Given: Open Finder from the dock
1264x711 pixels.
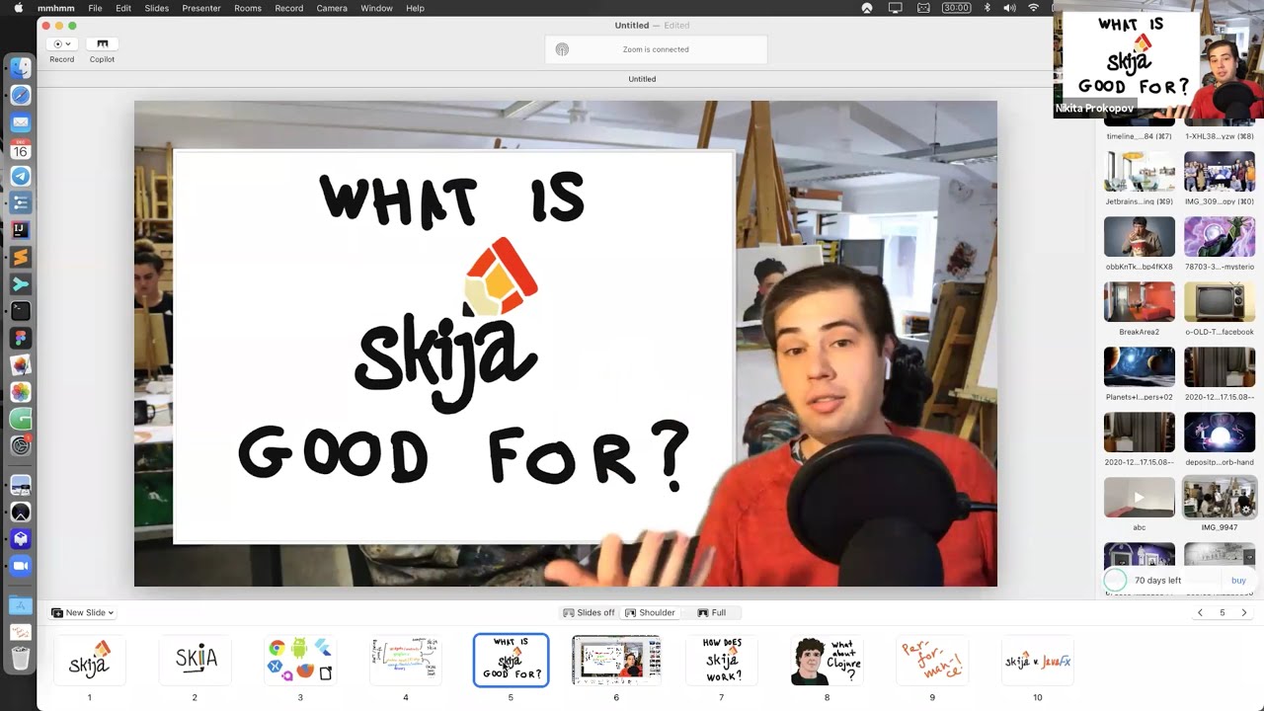Looking at the screenshot, I should [21, 69].
